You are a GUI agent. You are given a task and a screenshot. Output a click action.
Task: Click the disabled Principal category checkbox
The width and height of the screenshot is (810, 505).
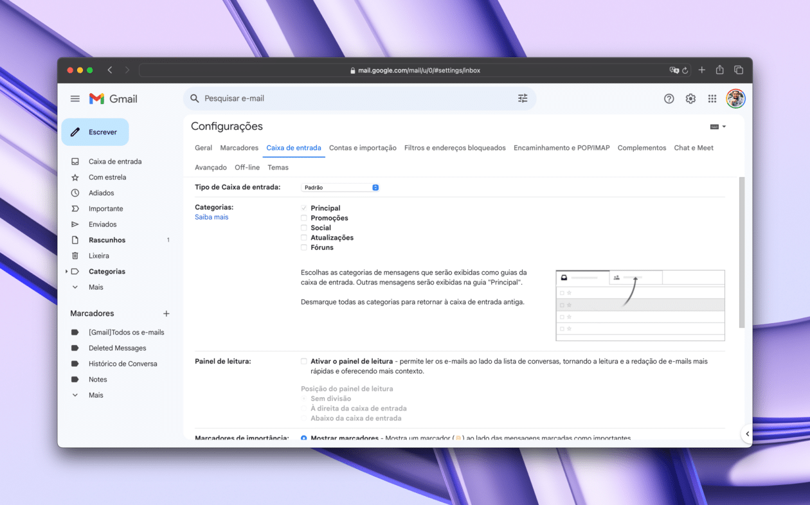pos(304,208)
